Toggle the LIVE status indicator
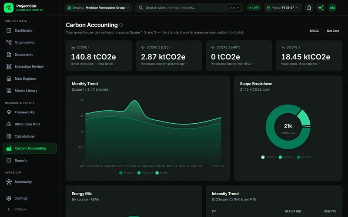 (x=254, y=8)
